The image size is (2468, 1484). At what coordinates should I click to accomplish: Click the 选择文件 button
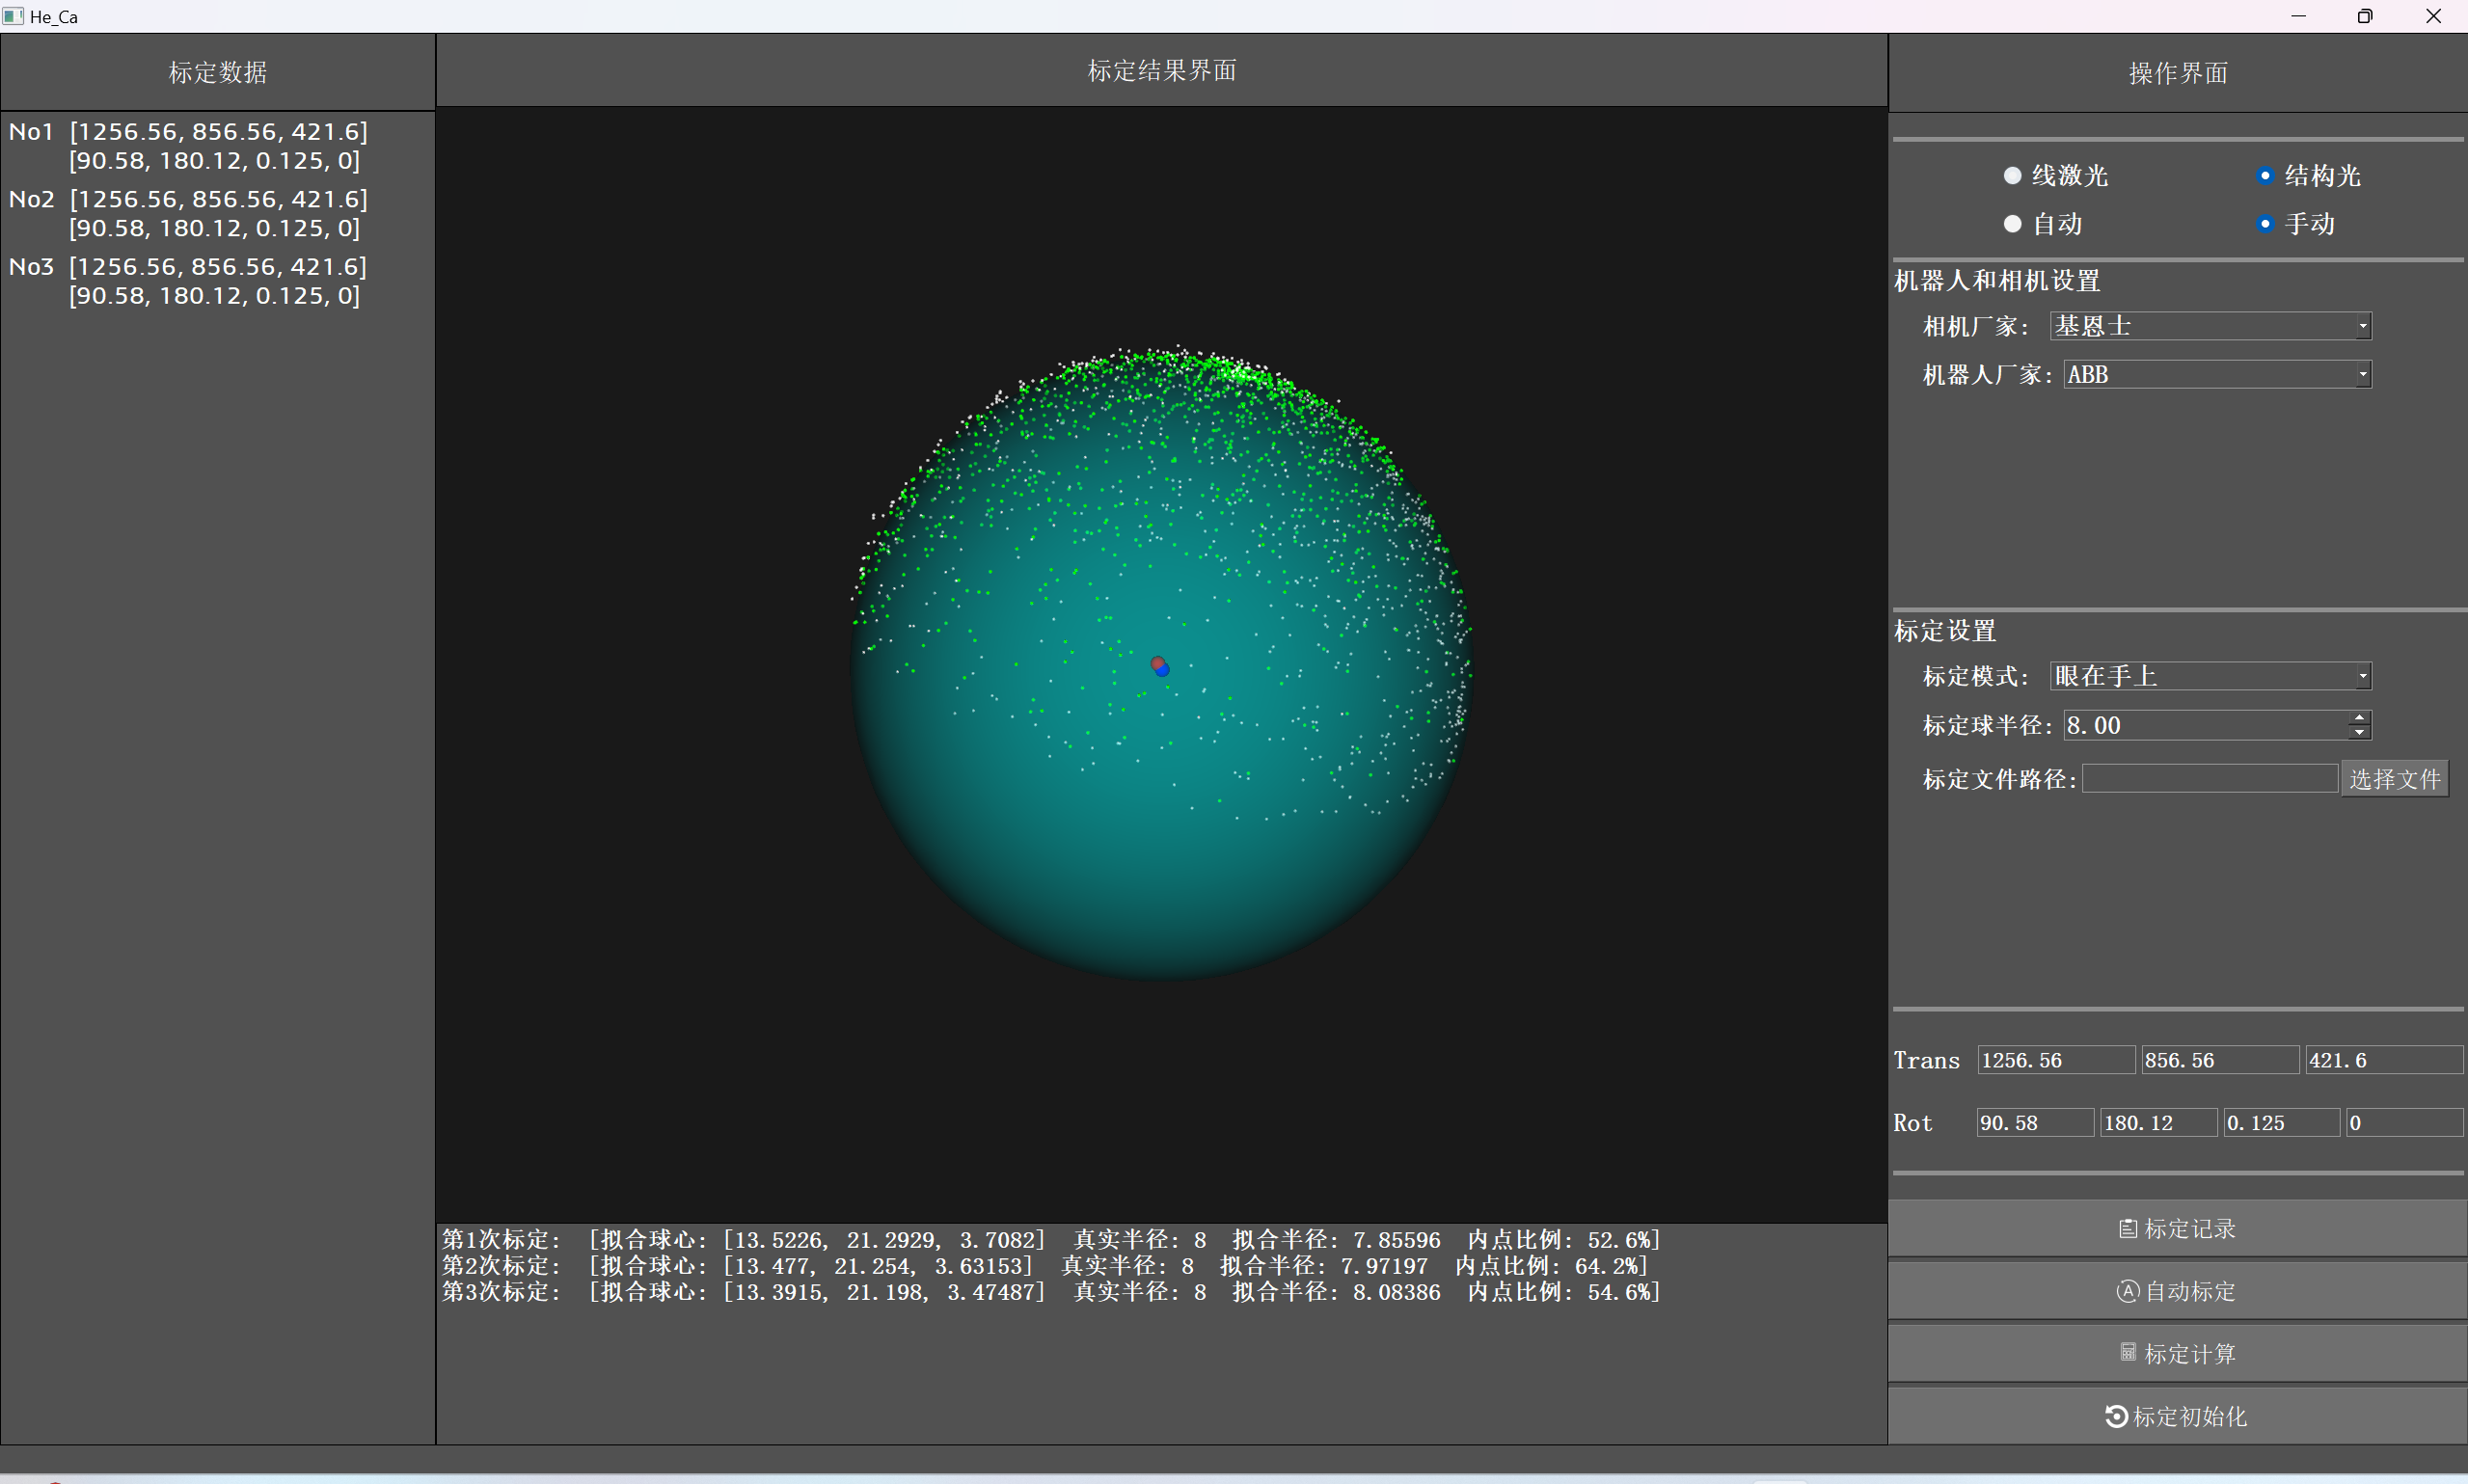[2394, 779]
